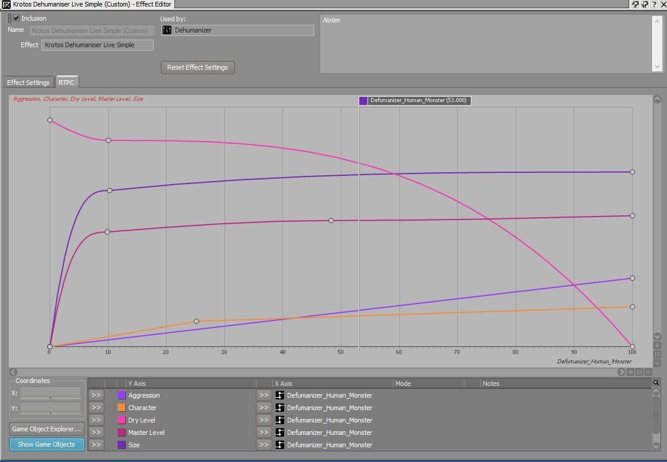Click the Character orange color swatch
Screen dimensions: 667x462
122,408
